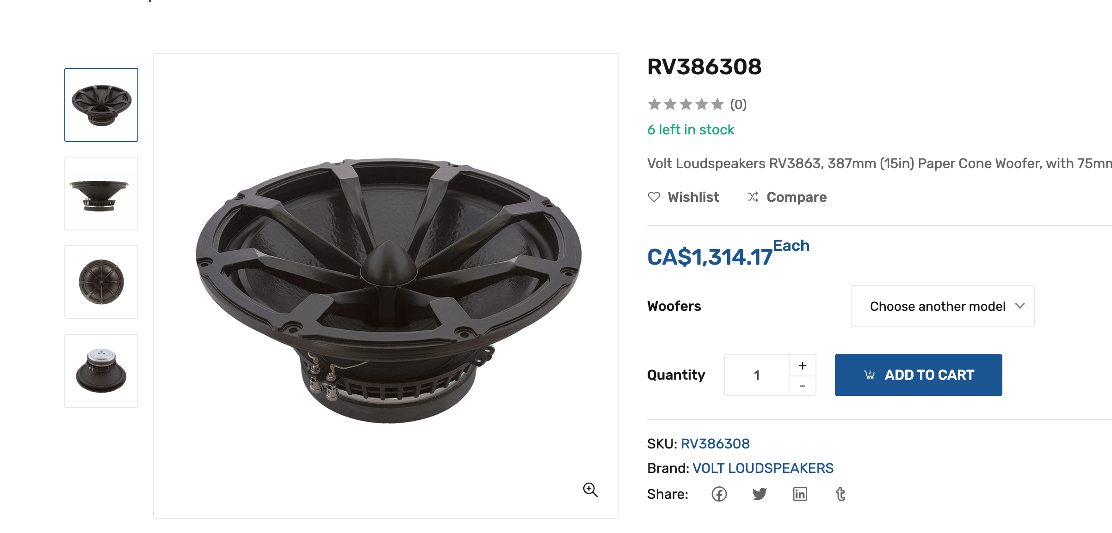Select the side-view speaker thumbnail
The width and height of the screenshot is (1112, 533).
(101, 194)
